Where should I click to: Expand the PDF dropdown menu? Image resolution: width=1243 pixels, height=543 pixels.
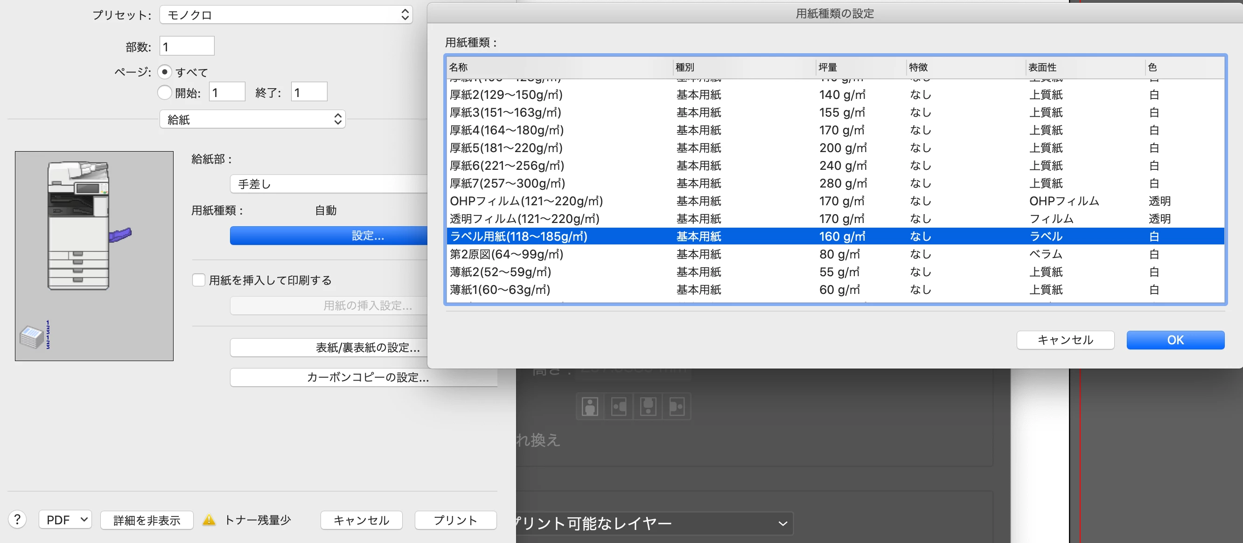point(65,520)
